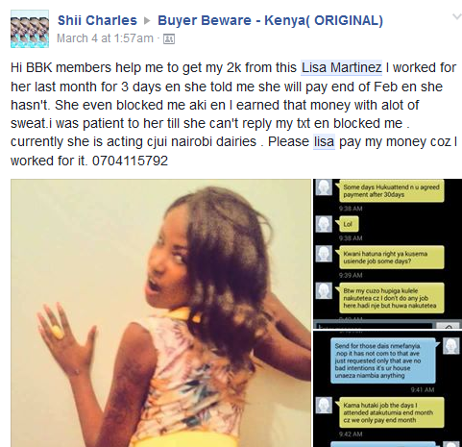
Task: Click avatar beside 'Btw my cuzo' message
Action: 324,290
